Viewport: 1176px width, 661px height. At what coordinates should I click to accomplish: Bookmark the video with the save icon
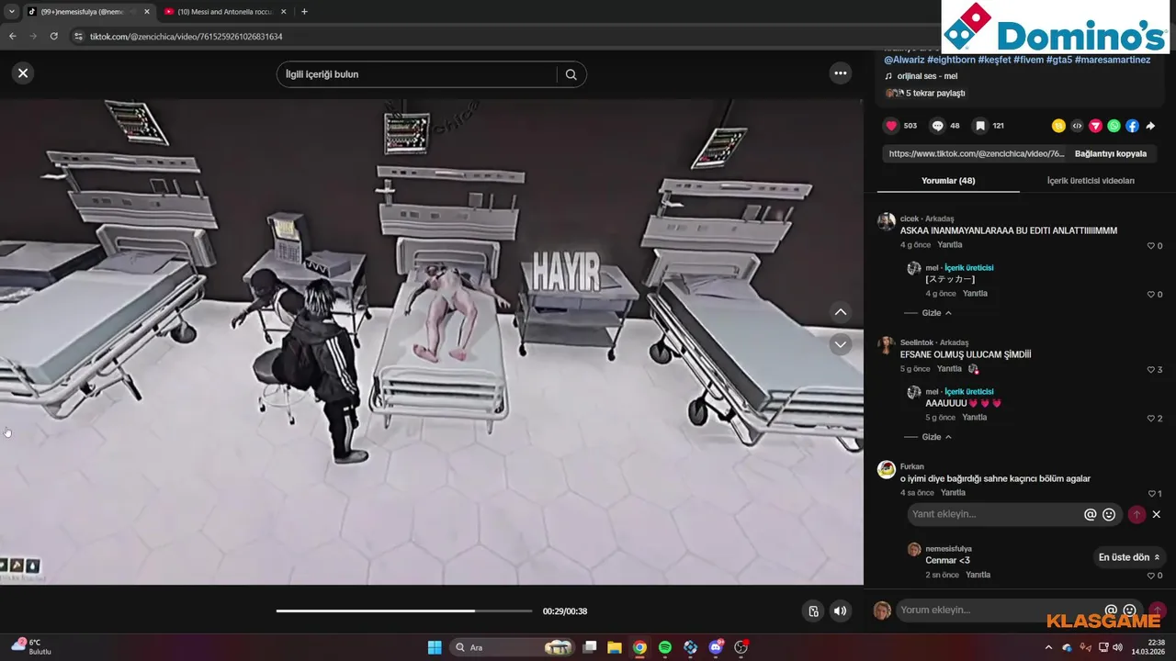pos(980,126)
